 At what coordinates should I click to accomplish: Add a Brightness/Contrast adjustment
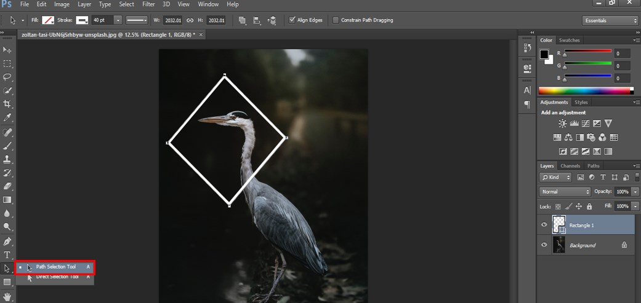tap(563, 123)
